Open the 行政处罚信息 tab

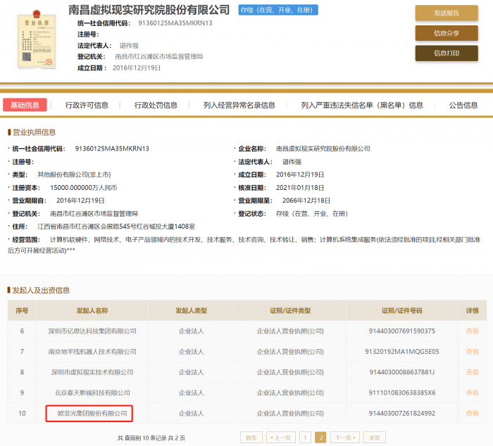(156, 106)
